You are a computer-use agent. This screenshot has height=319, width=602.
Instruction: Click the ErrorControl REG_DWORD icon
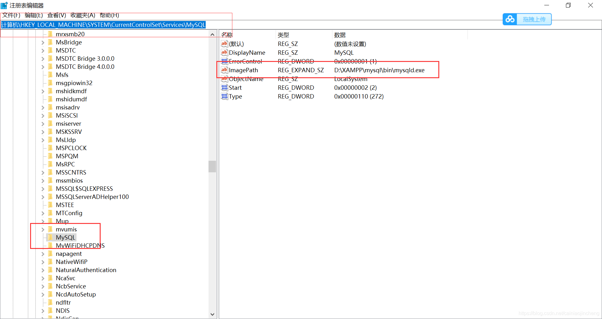(224, 61)
